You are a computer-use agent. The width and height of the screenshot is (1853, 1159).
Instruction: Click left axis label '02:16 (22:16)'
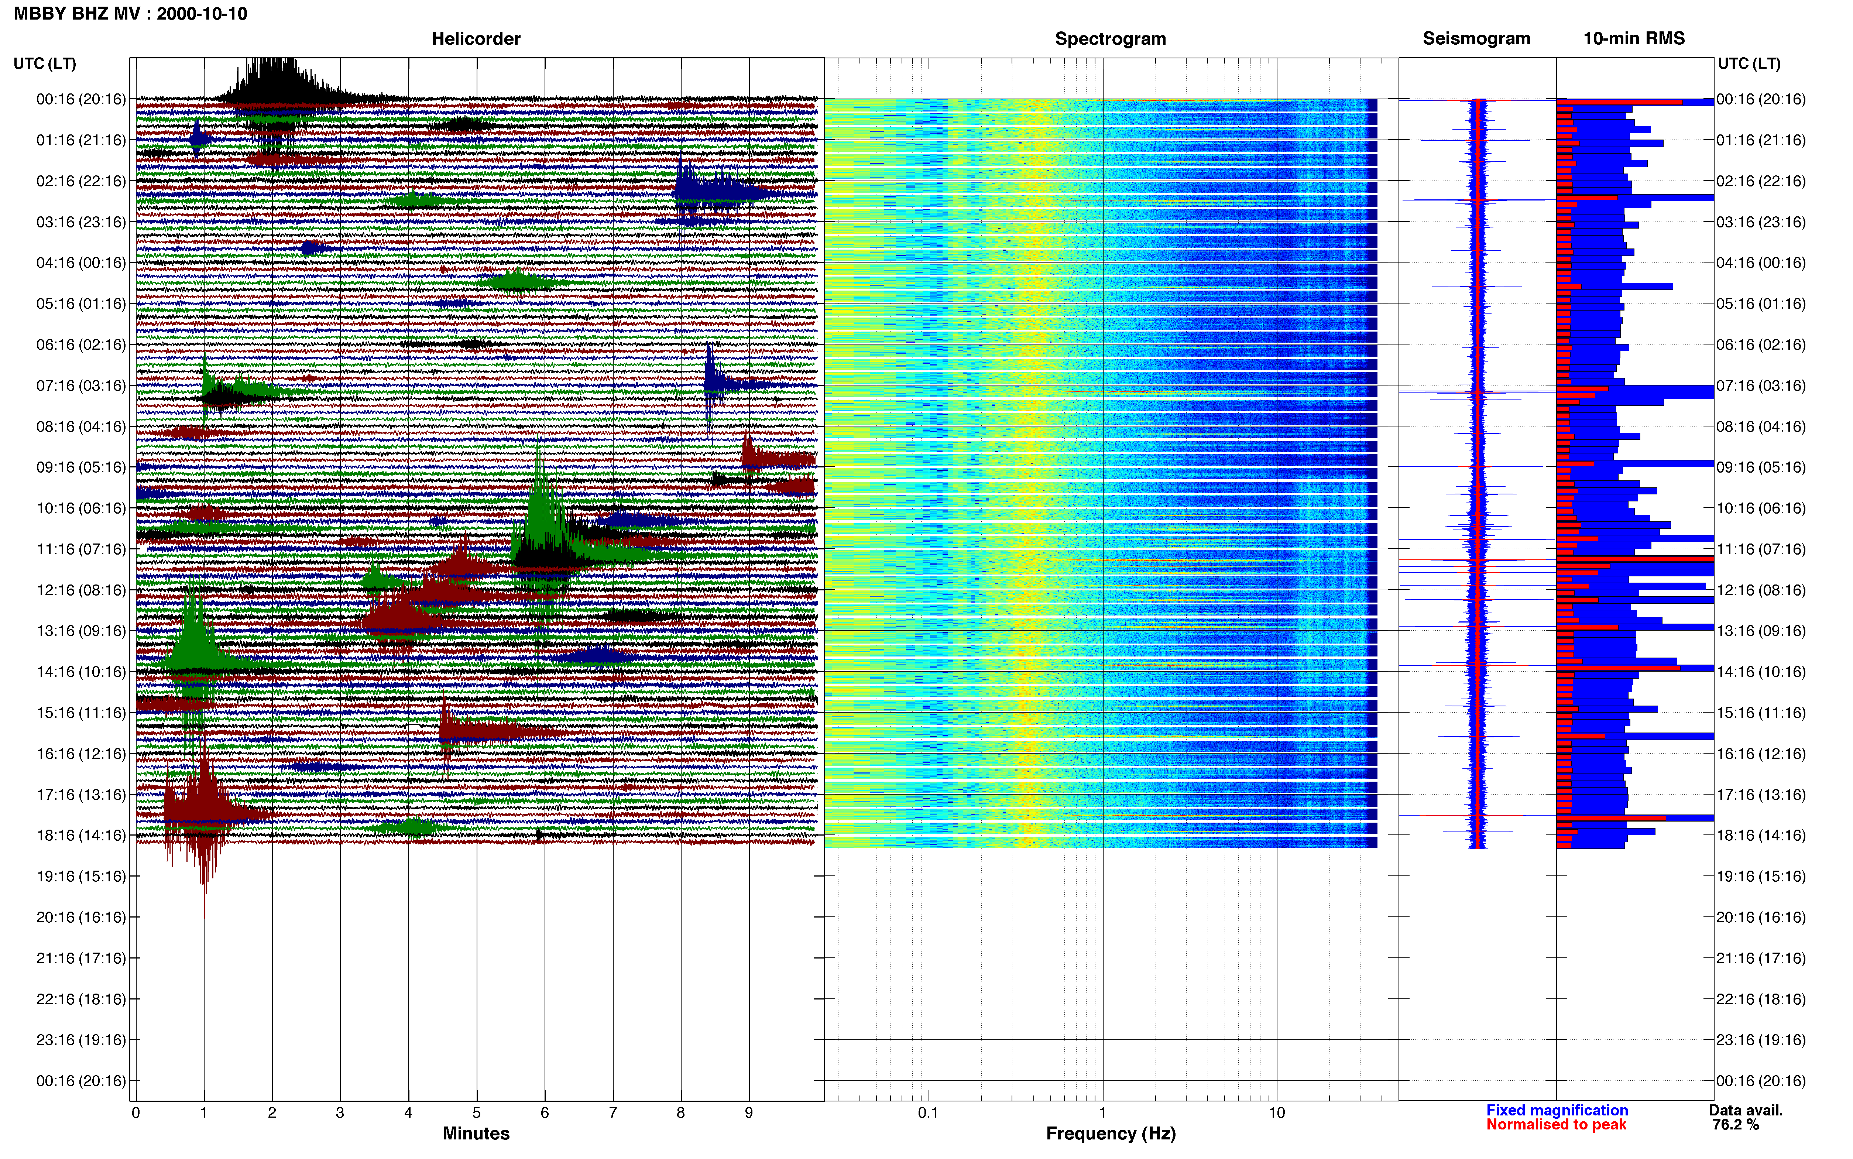(81, 181)
